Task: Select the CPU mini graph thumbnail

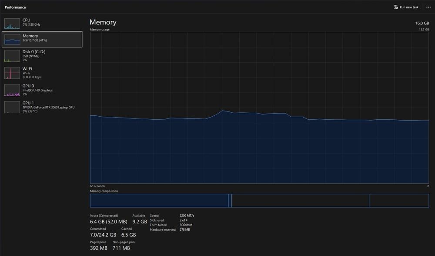Action: pos(12,24)
